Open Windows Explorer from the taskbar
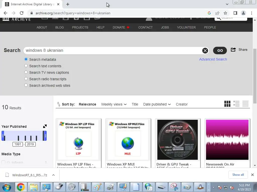 click(x=34, y=187)
